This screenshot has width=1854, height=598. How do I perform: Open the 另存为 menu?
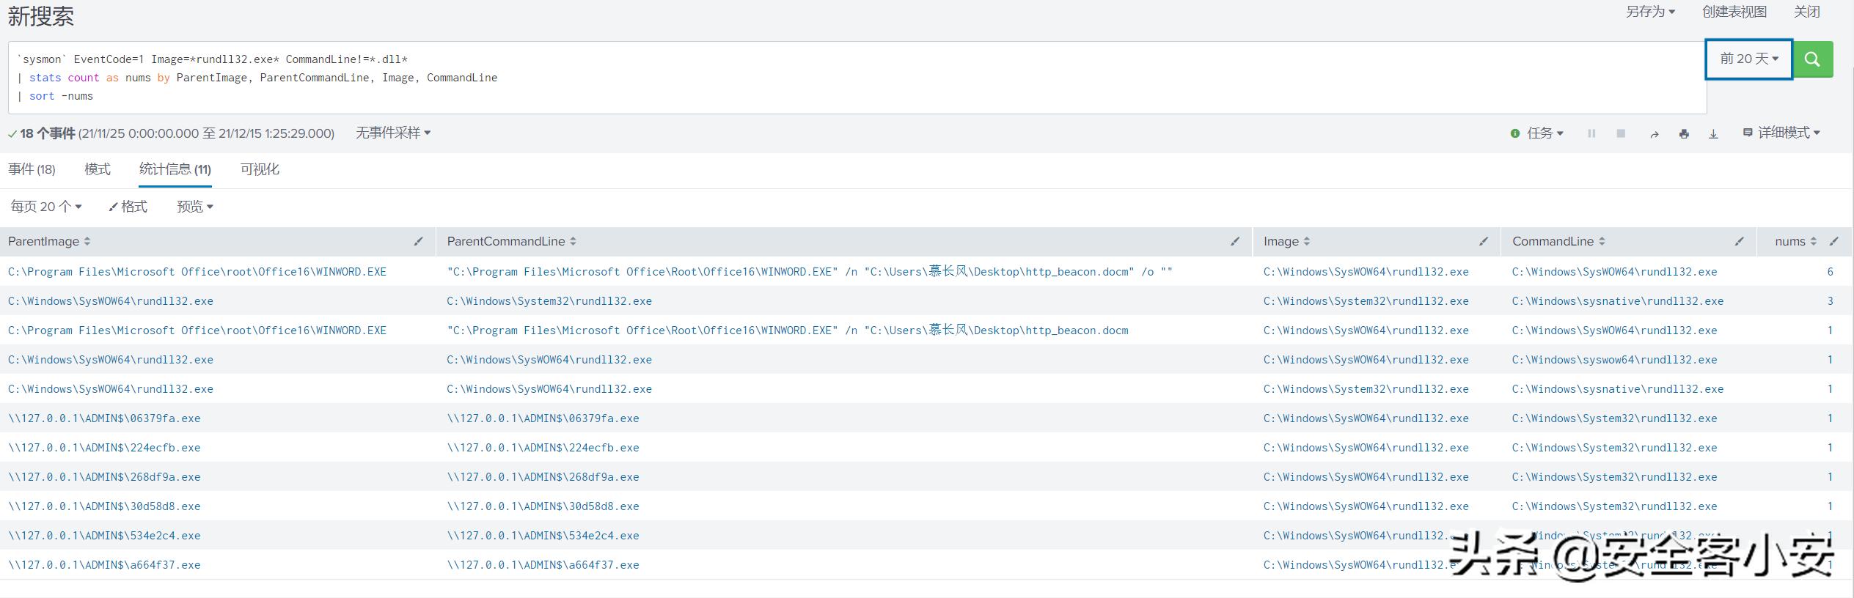click(x=1650, y=12)
